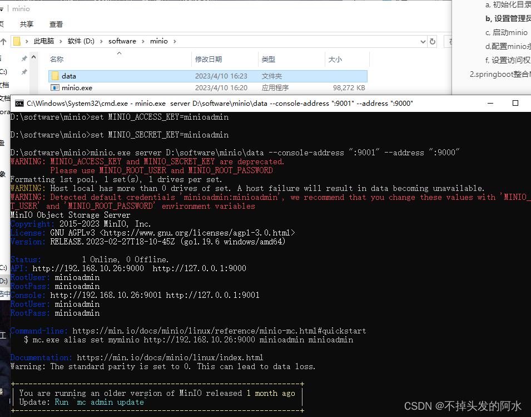This screenshot has width=531, height=417.
Task: Open the 共享 ribbon tab
Action: click(27, 24)
